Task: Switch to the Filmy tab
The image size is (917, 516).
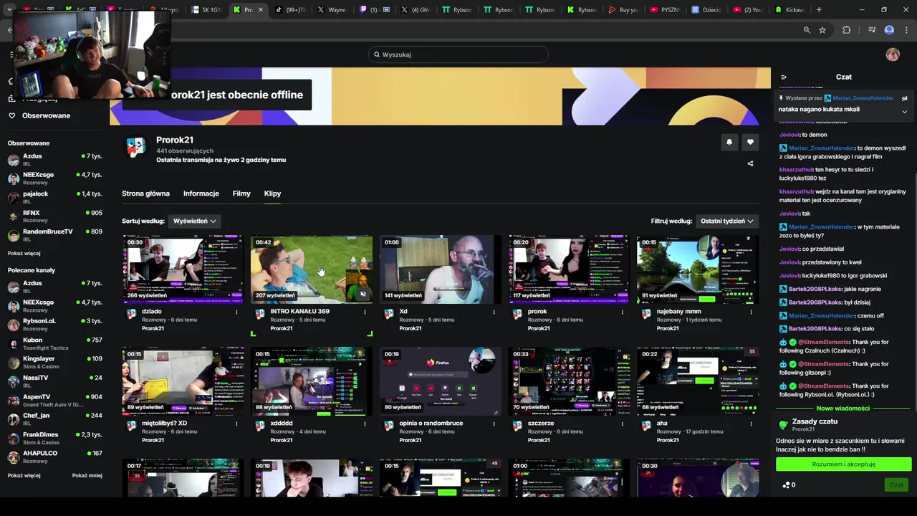Action: click(241, 193)
